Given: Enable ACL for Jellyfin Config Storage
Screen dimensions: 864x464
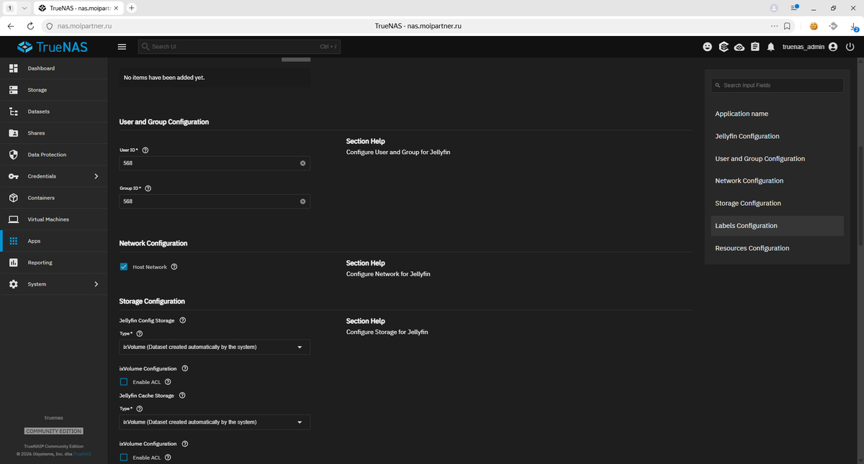Looking at the screenshot, I should coord(124,382).
